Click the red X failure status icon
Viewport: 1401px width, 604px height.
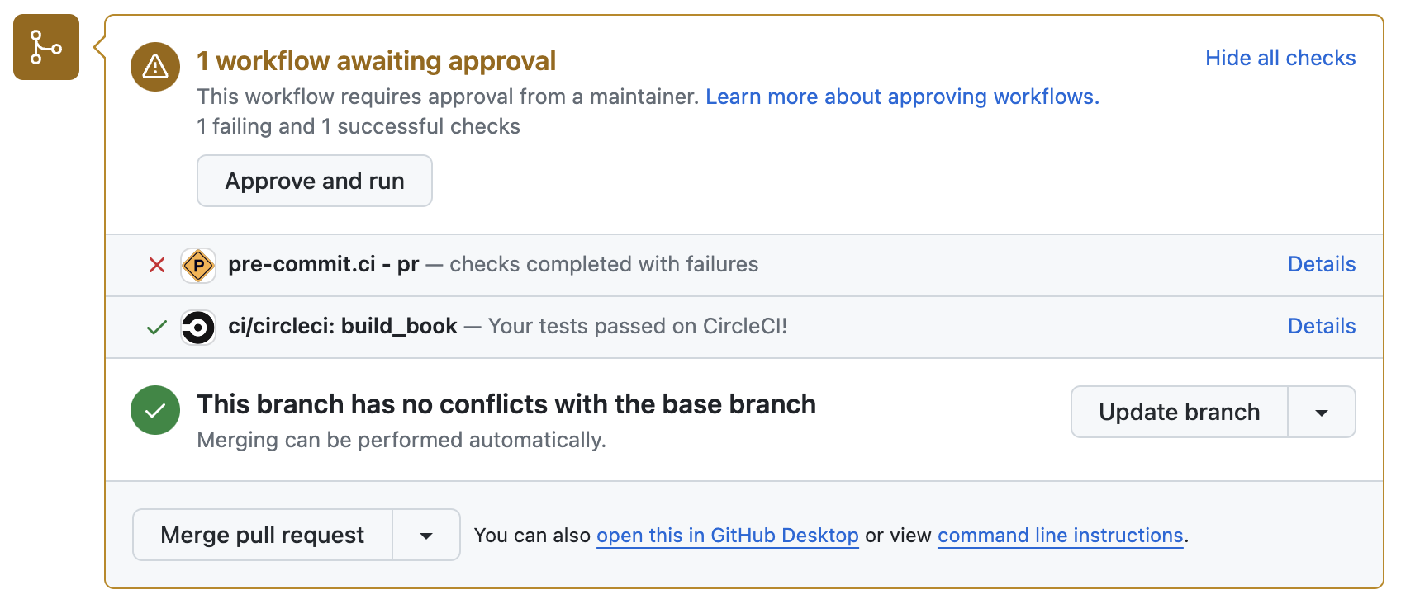click(x=157, y=265)
